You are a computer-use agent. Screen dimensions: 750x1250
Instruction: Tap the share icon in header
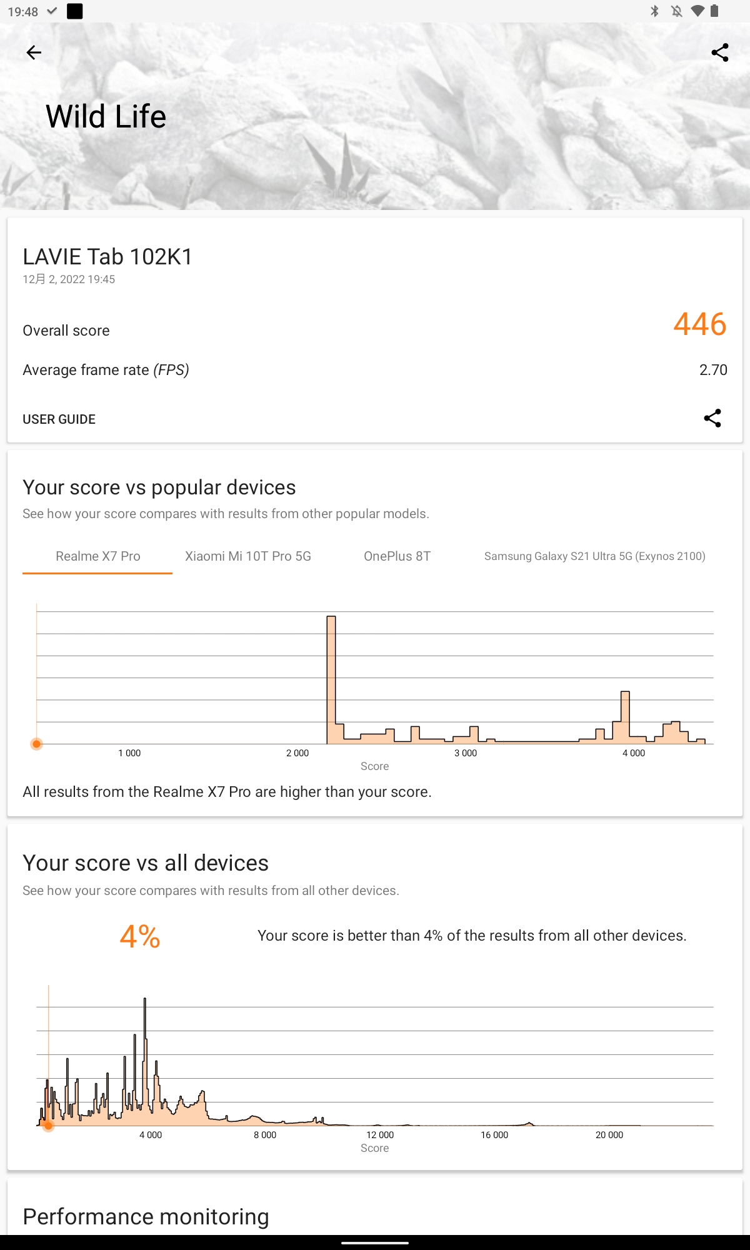pos(720,52)
